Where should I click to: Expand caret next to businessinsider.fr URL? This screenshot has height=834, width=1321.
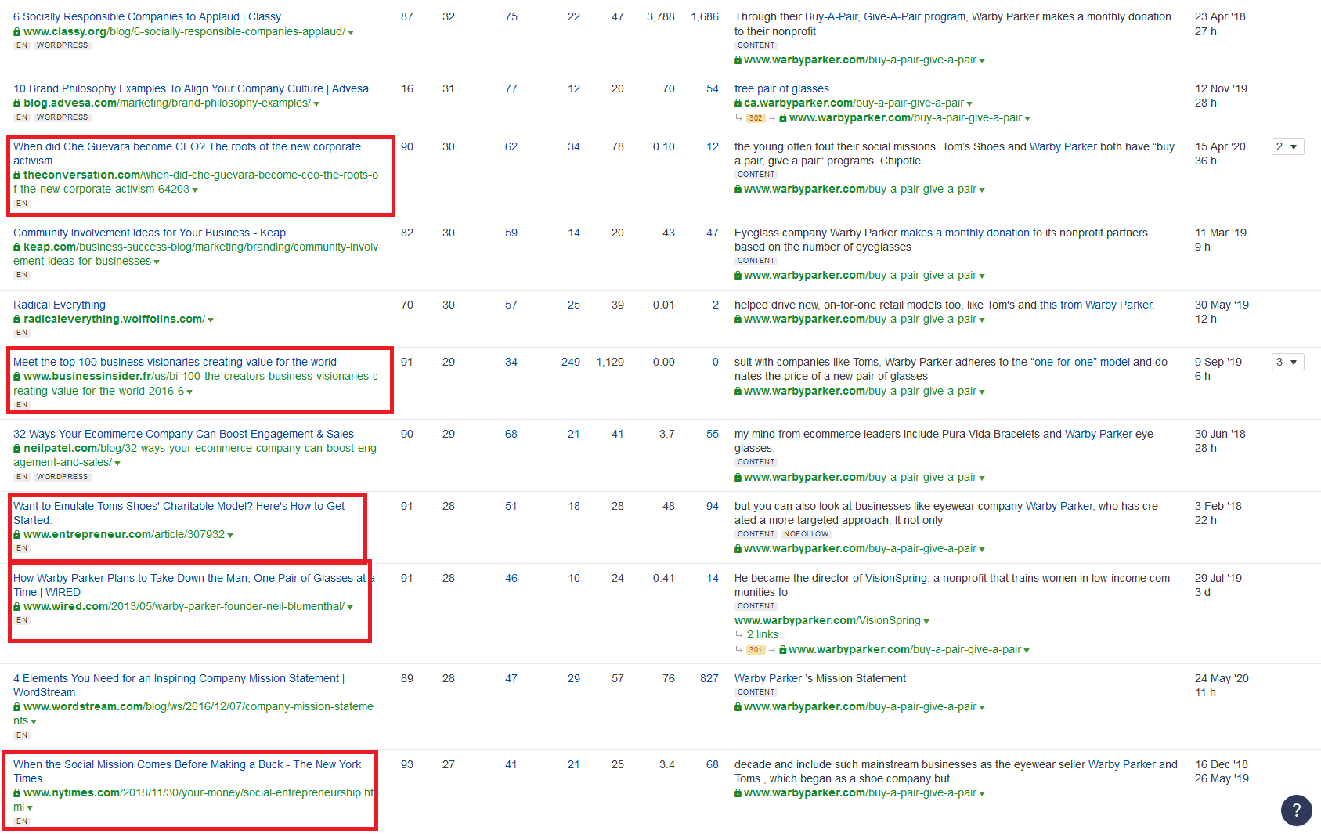click(x=189, y=392)
